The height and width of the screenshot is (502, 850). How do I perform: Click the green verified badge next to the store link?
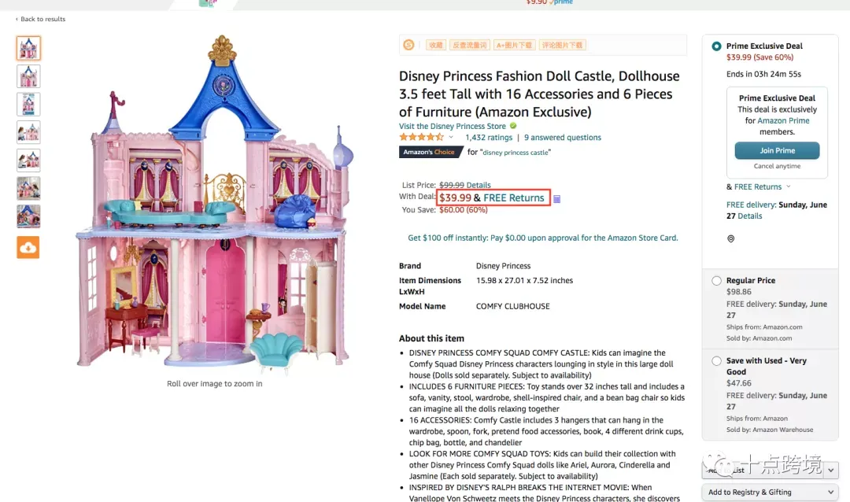point(513,126)
